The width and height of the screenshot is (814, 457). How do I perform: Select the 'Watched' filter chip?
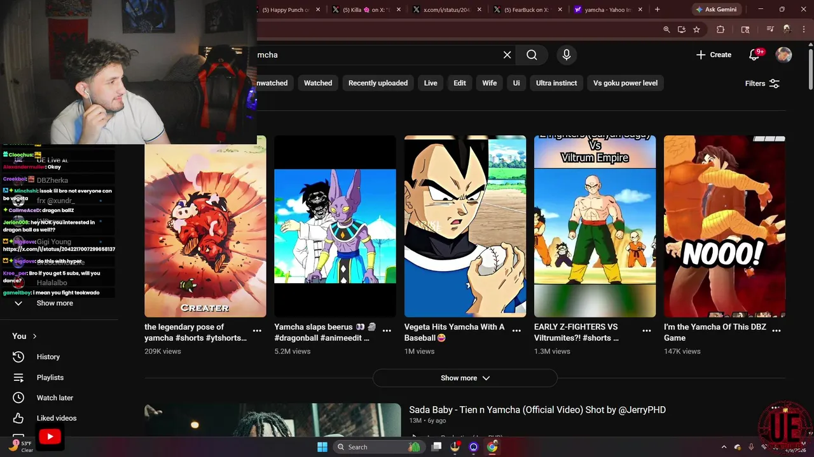click(x=318, y=83)
